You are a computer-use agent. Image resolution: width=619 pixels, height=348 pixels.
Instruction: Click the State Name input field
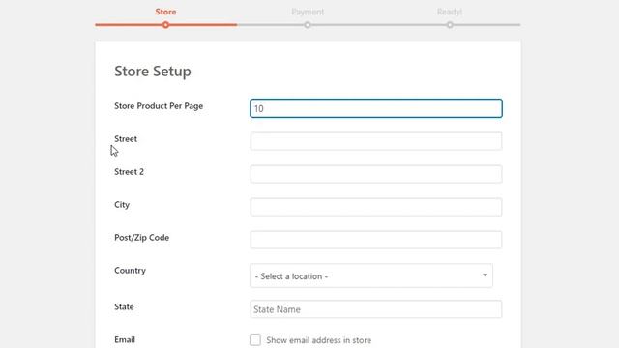tap(376, 309)
